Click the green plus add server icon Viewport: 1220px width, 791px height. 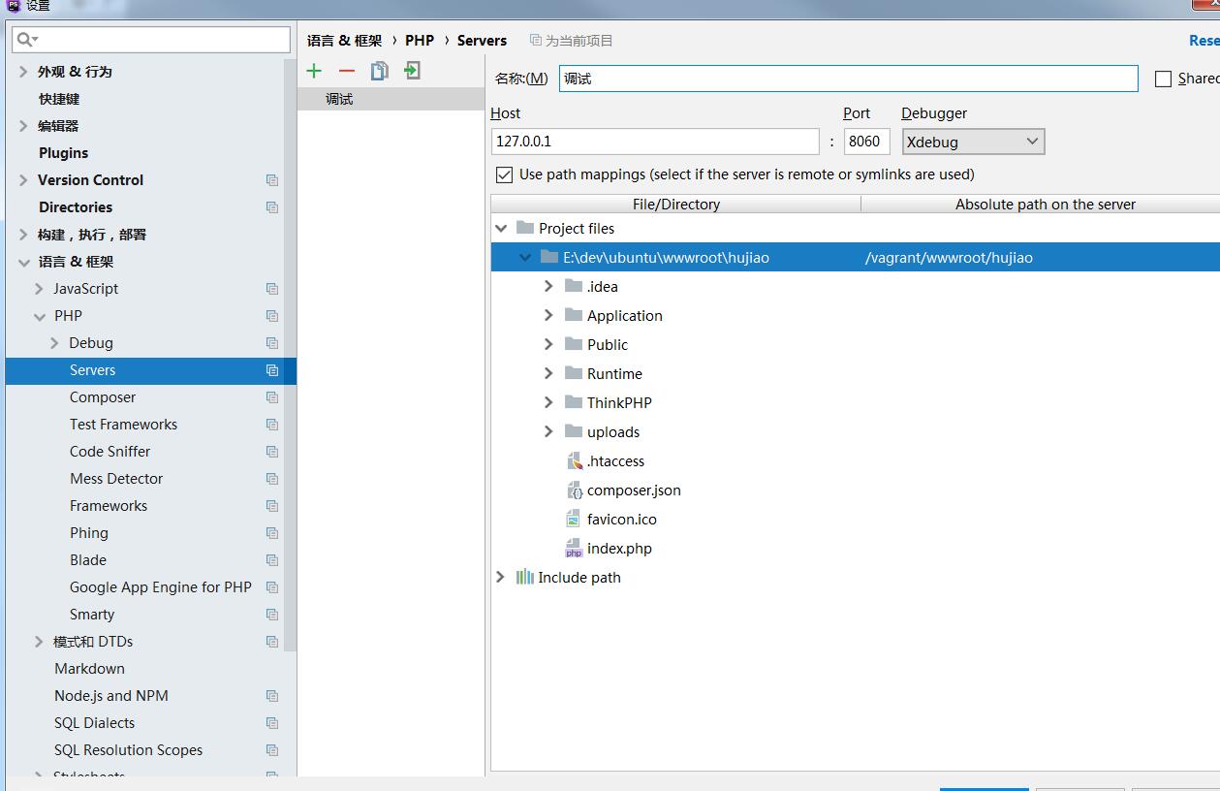click(x=314, y=71)
